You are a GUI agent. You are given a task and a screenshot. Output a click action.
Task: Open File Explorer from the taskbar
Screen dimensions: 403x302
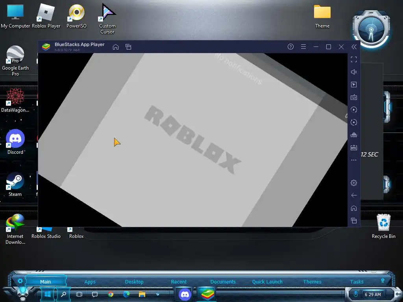tap(142, 294)
